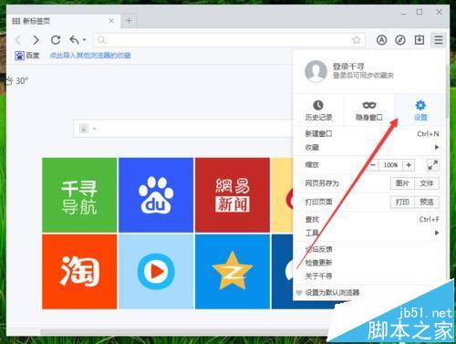Click the 打印 print button
Screen dimensions: 456x344
click(402, 202)
